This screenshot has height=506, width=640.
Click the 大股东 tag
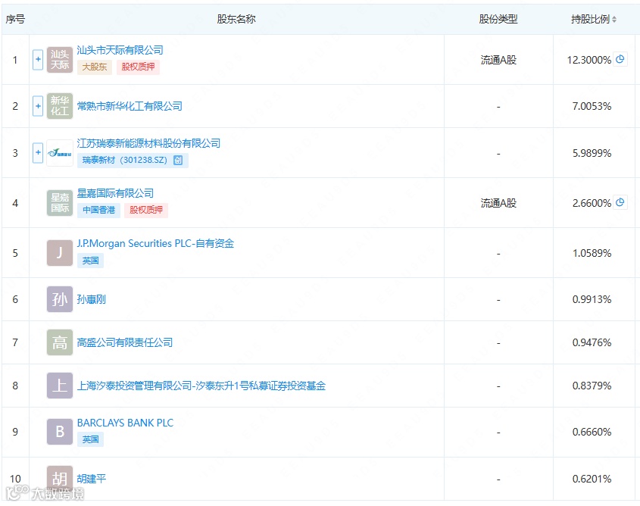point(94,67)
